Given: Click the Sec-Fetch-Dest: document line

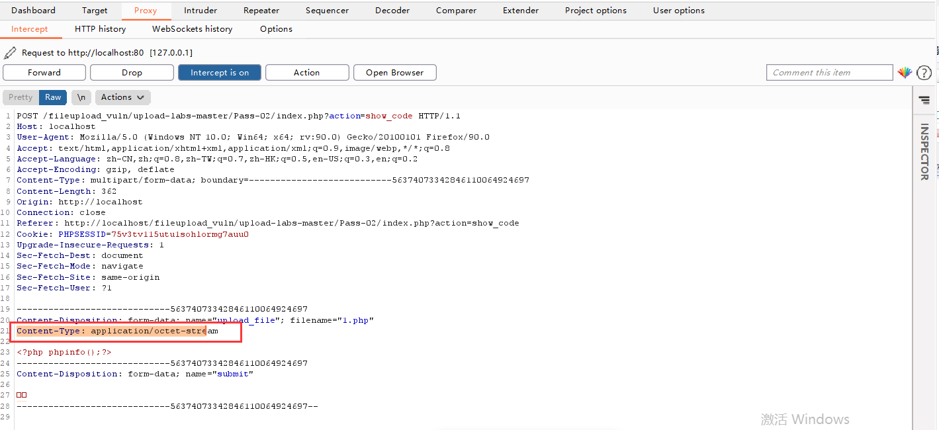Looking at the screenshot, I should [79, 255].
